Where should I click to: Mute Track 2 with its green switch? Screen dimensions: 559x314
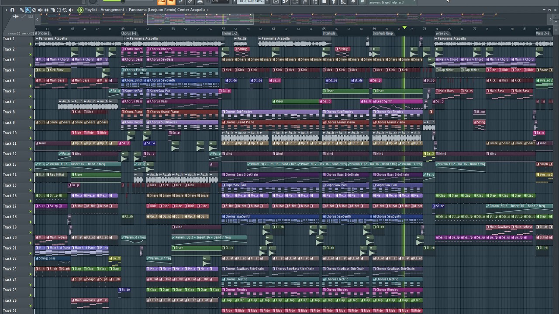[x=30, y=55]
